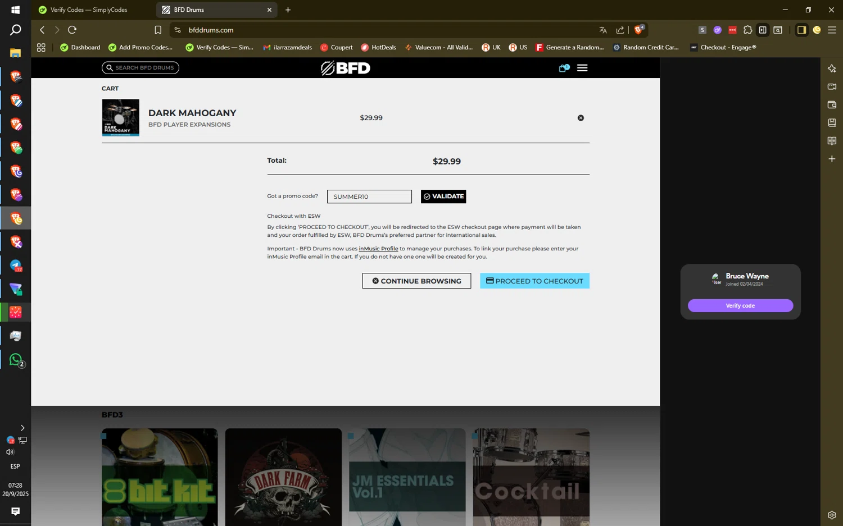Open Add Promo Codes bookmark

click(x=140, y=48)
